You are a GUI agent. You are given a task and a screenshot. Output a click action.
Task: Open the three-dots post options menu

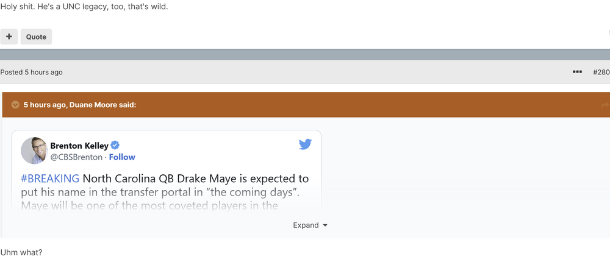(577, 72)
